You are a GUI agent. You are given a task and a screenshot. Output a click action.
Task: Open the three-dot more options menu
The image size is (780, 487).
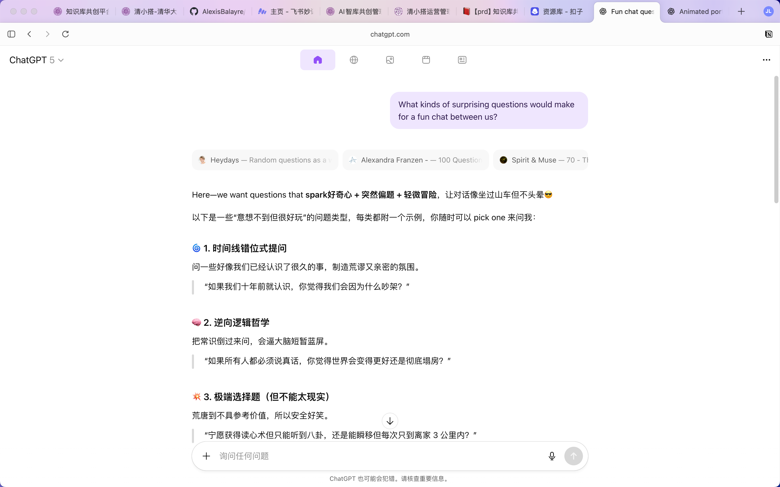pyautogui.click(x=766, y=60)
